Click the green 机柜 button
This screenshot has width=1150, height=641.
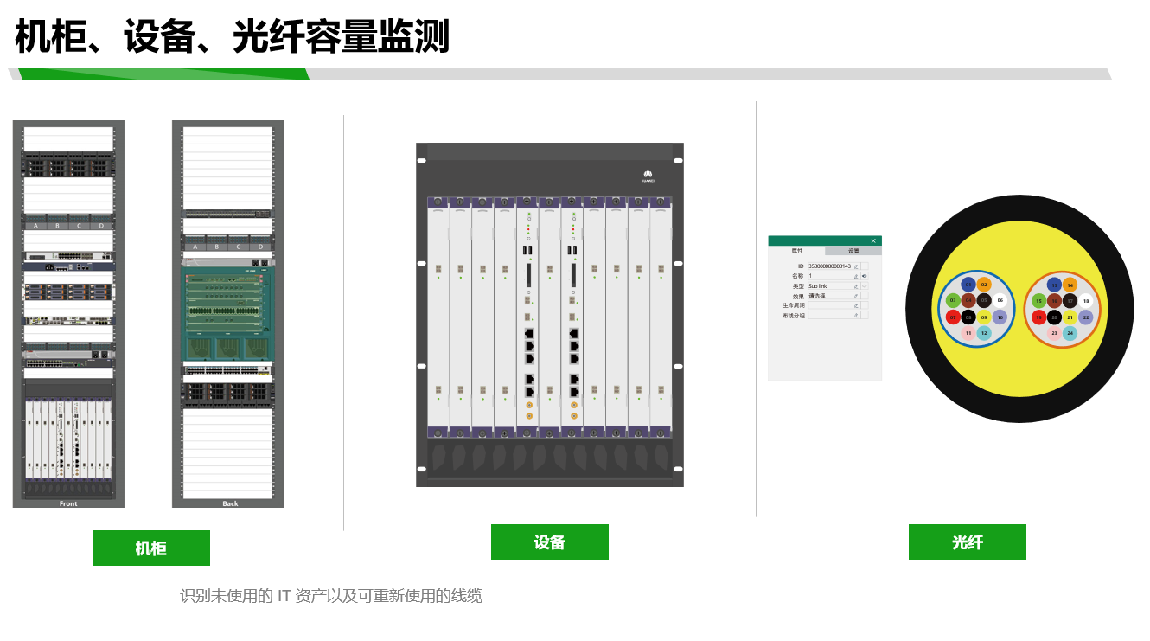151,548
